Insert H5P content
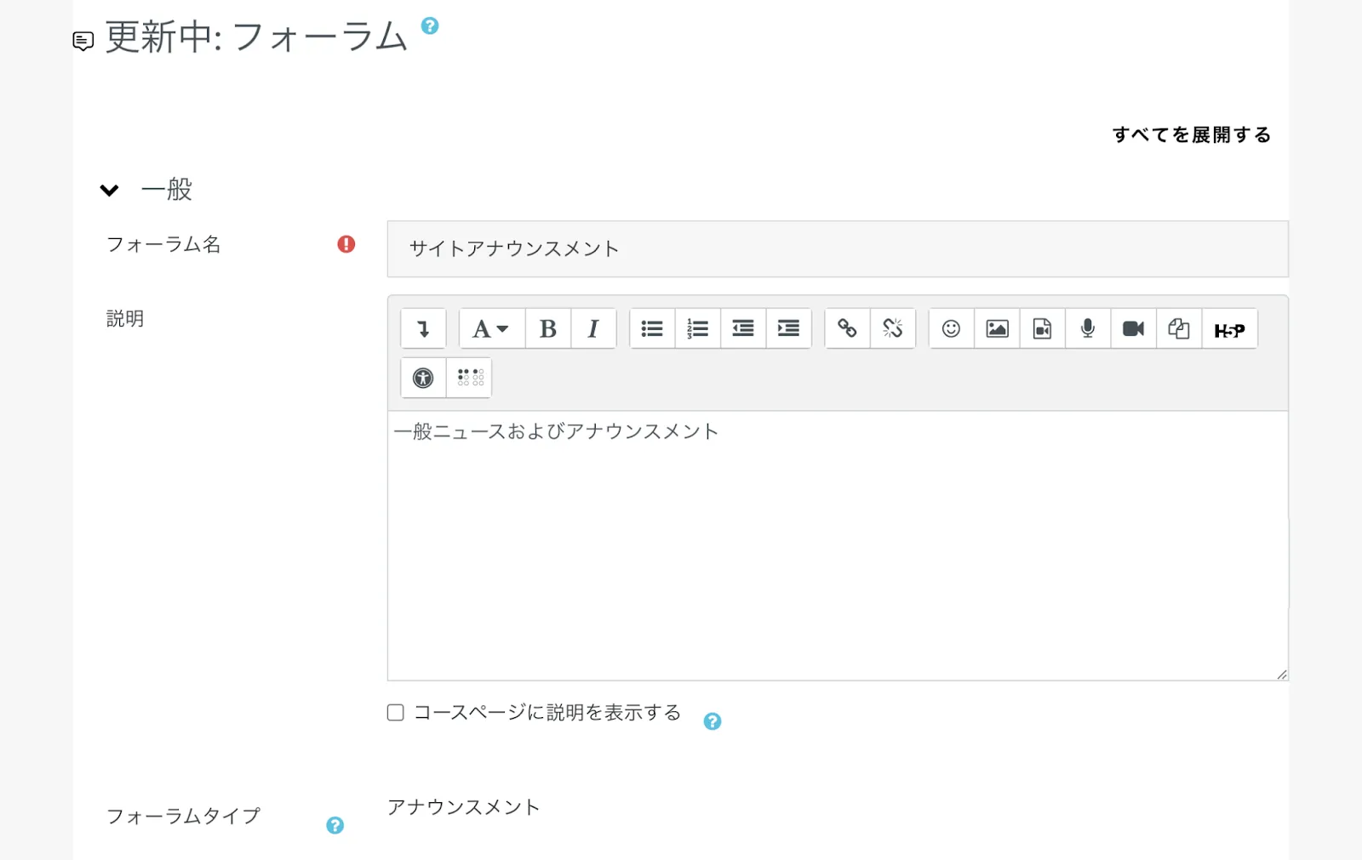The width and height of the screenshot is (1362, 860). pyautogui.click(x=1229, y=330)
